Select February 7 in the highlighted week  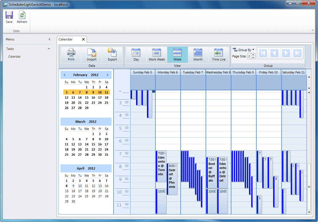tap(80, 93)
